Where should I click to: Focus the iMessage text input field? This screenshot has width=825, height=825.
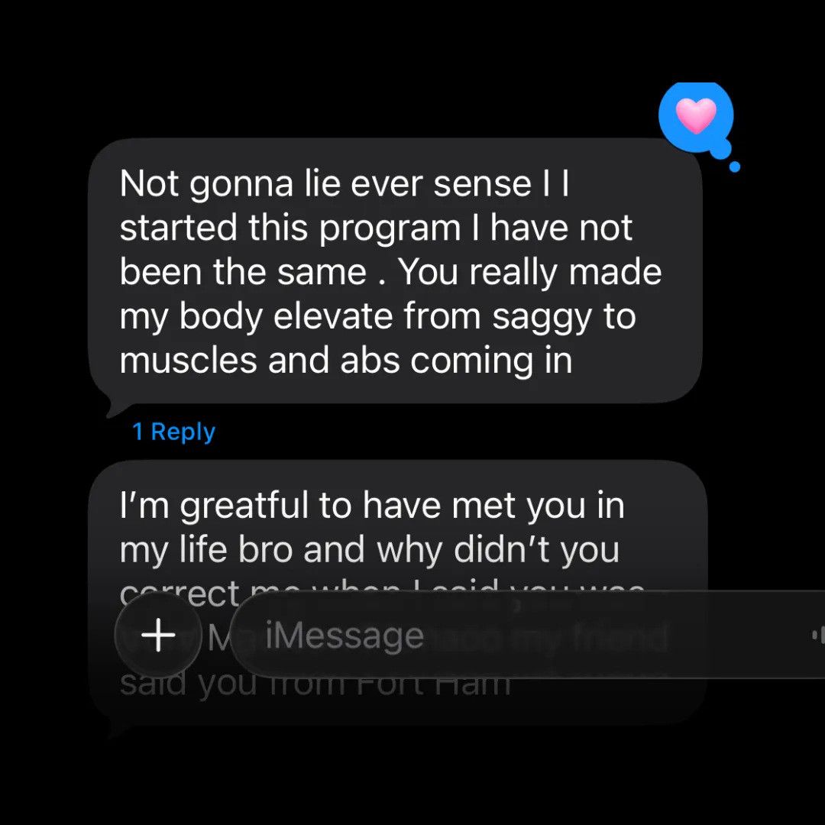(x=528, y=635)
